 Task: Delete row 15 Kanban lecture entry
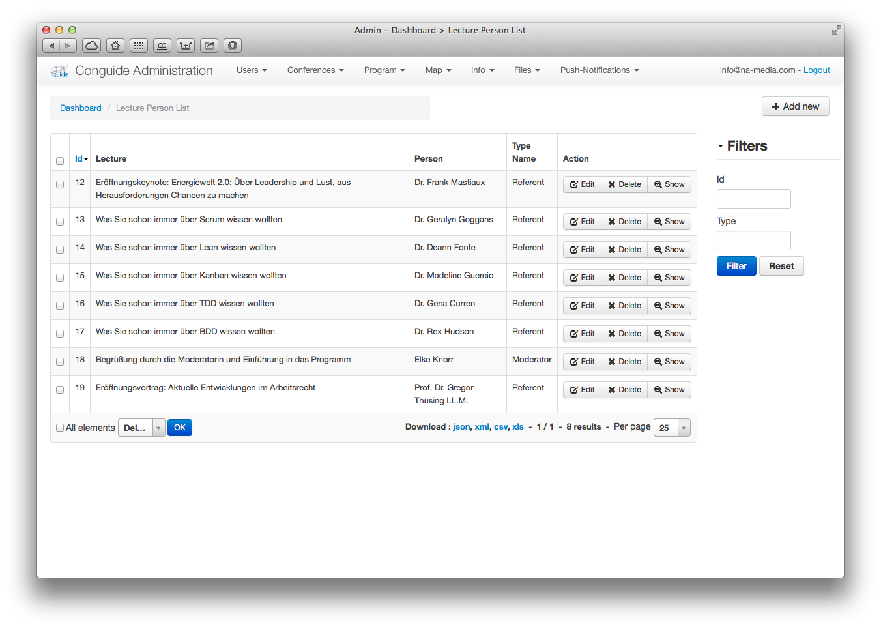[624, 278]
